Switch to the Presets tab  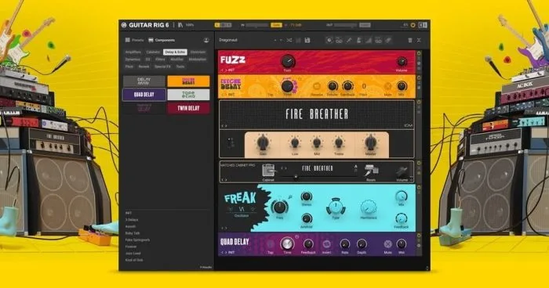135,40
